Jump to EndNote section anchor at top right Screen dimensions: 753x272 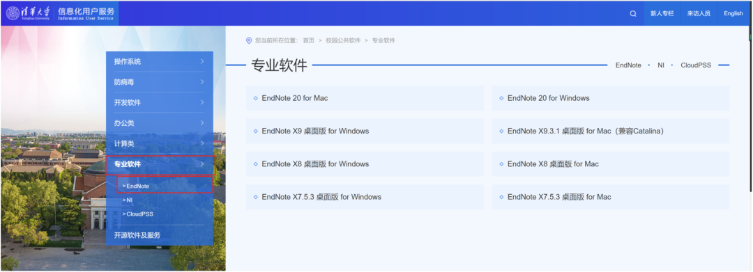628,65
